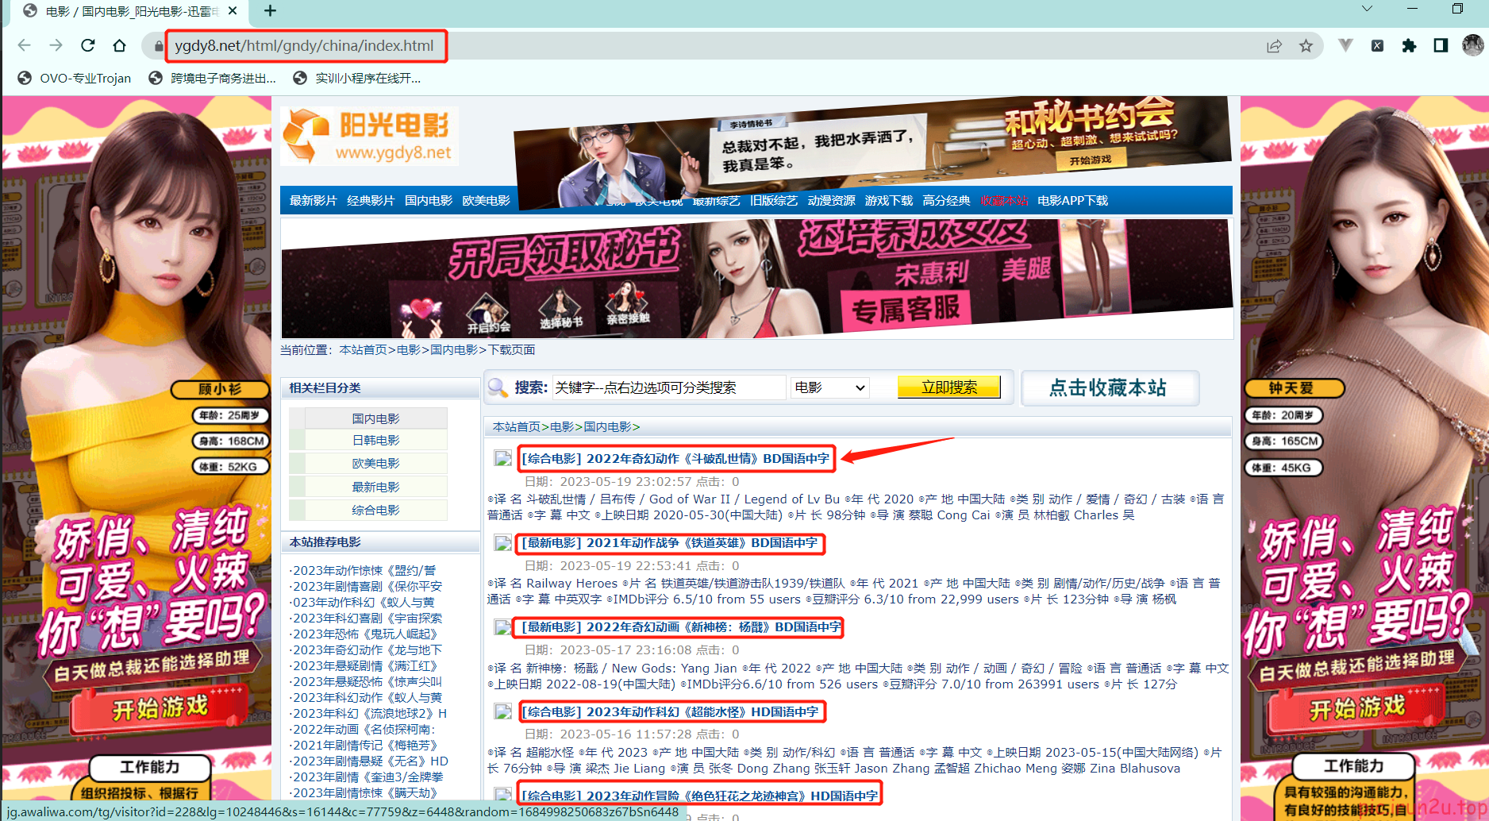This screenshot has width=1489, height=821.
Task: Open the 斗破乱世情 movie link
Action: coord(675,458)
